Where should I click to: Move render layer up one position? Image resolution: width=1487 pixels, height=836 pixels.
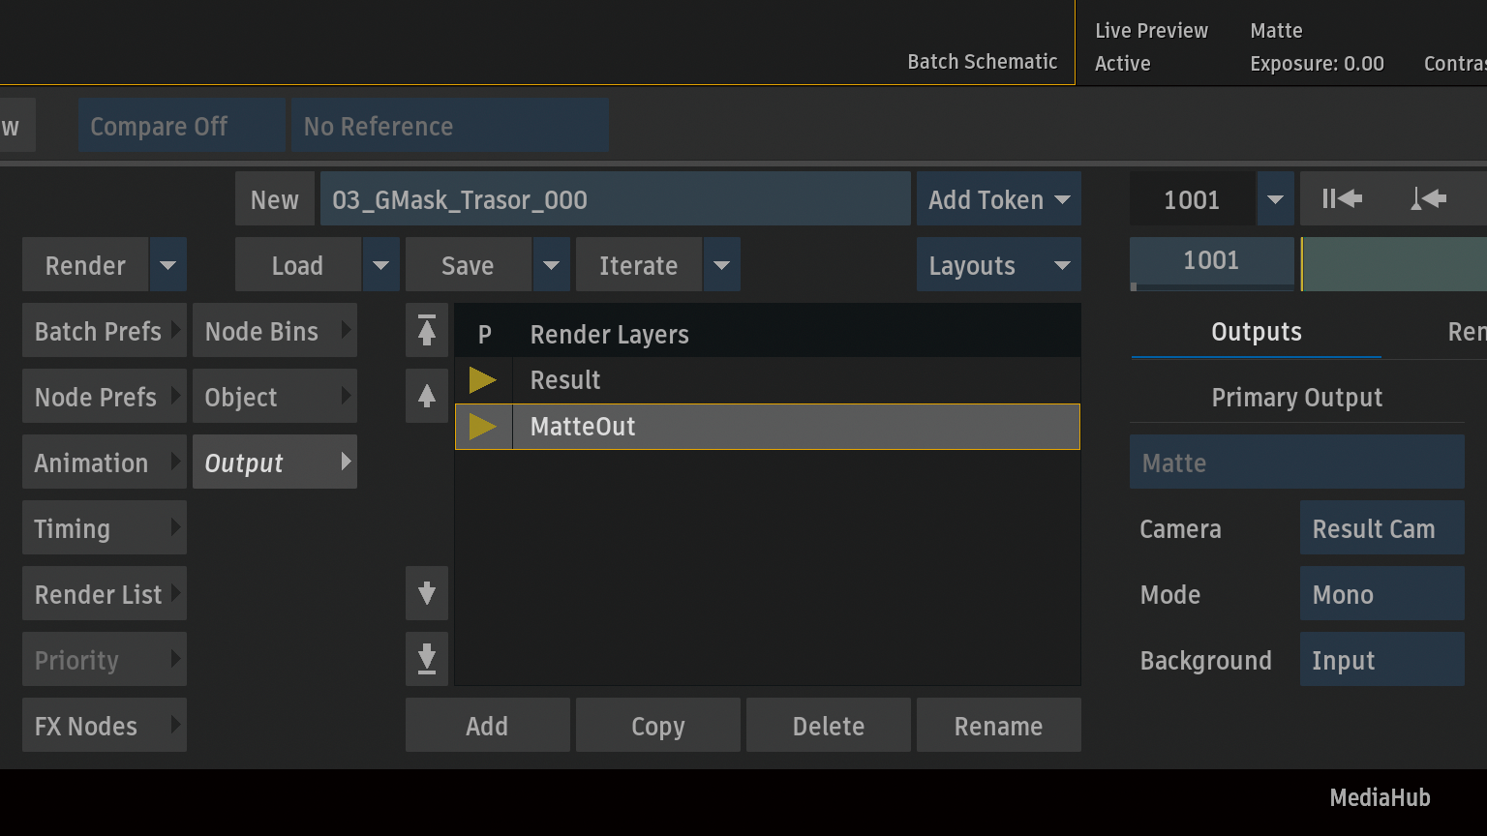pos(427,397)
